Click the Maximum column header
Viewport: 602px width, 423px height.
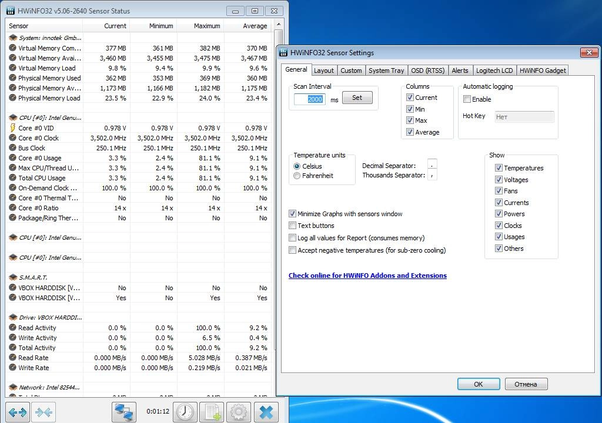tap(200, 26)
